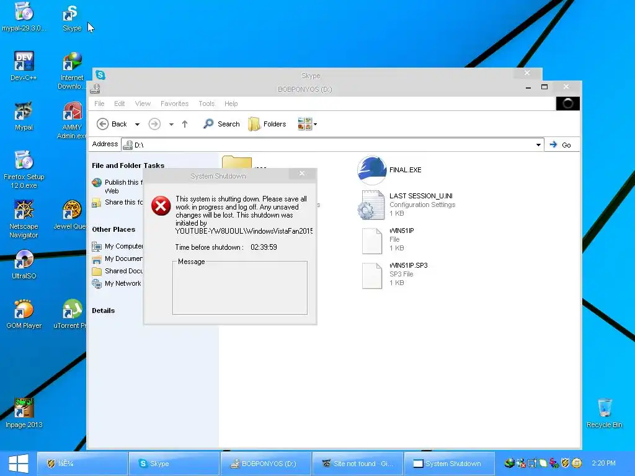Viewport: 635px width, 476px height.
Task: Open the Tools menu in Explorer
Action: click(x=206, y=104)
